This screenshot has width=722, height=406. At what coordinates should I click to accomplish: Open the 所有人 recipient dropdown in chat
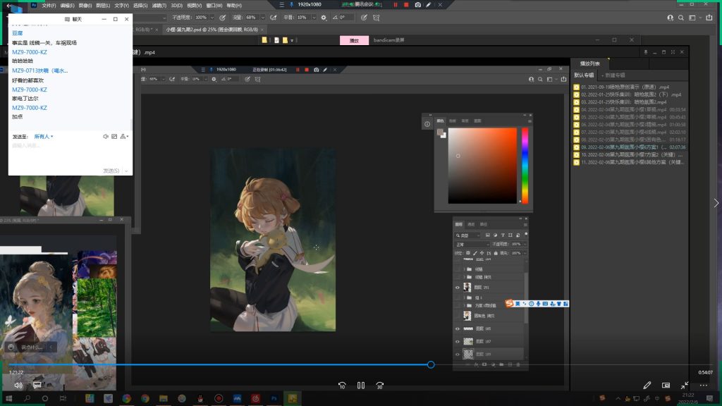[x=44, y=136]
